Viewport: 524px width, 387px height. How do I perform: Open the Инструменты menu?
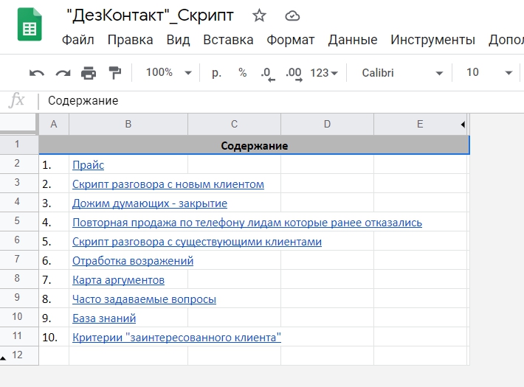point(432,40)
